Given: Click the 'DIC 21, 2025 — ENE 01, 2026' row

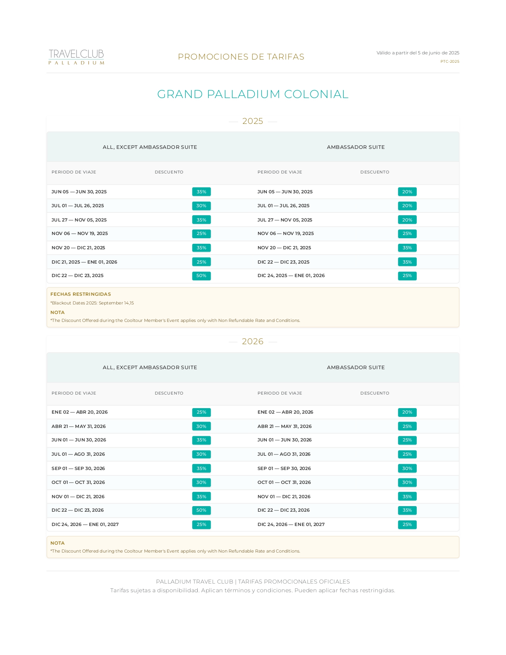Looking at the screenshot, I should [84, 262].
